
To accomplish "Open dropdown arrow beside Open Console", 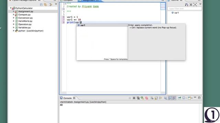I will coord(186,98).
